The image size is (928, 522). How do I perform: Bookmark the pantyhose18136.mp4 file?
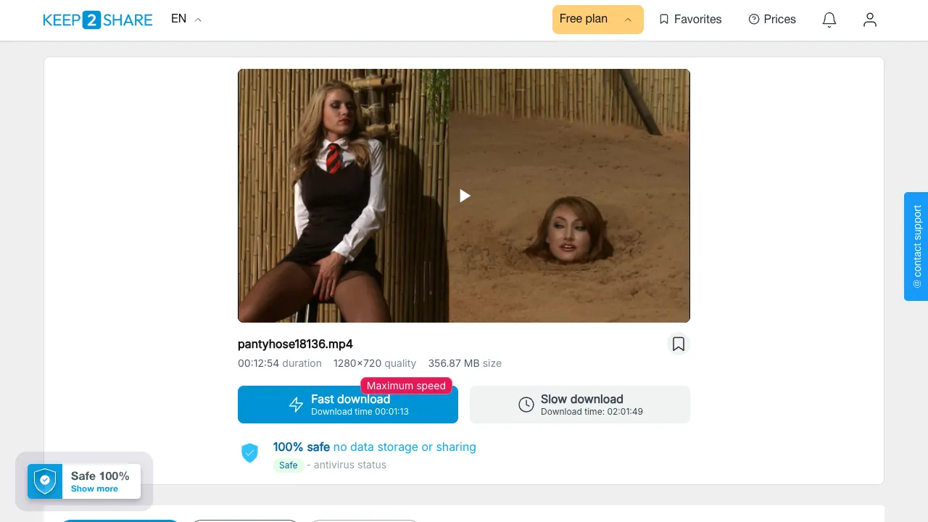pyautogui.click(x=679, y=344)
